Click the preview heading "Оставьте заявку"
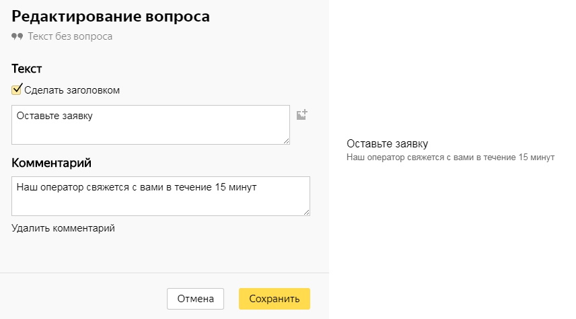This screenshot has width=576, height=319. tap(387, 144)
